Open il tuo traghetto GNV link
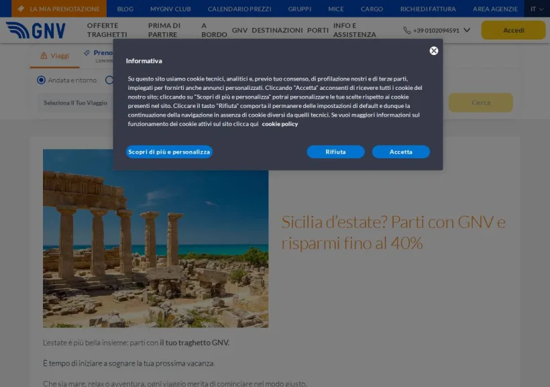Screen dimensions: 550x387 click(195, 343)
